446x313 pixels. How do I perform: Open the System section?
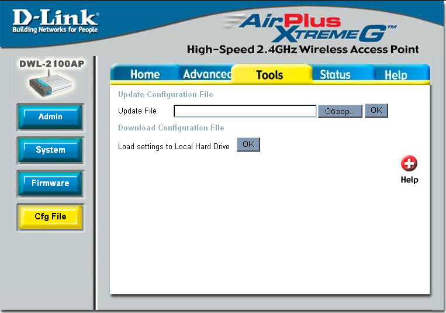pyautogui.click(x=50, y=150)
